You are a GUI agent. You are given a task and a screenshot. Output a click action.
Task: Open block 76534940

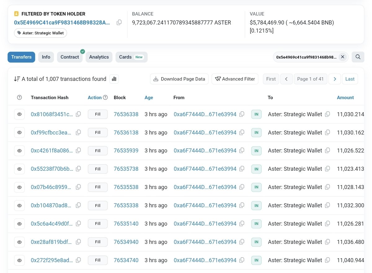(x=126, y=242)
